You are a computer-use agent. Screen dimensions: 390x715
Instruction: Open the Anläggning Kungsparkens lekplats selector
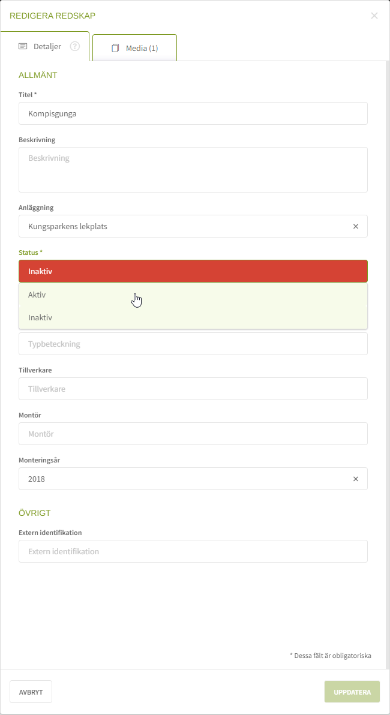(180, 227)
